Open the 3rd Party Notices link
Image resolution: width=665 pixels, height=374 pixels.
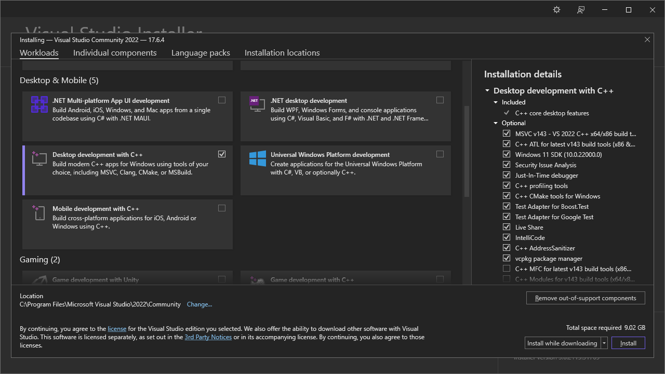(x=208, y=337)
